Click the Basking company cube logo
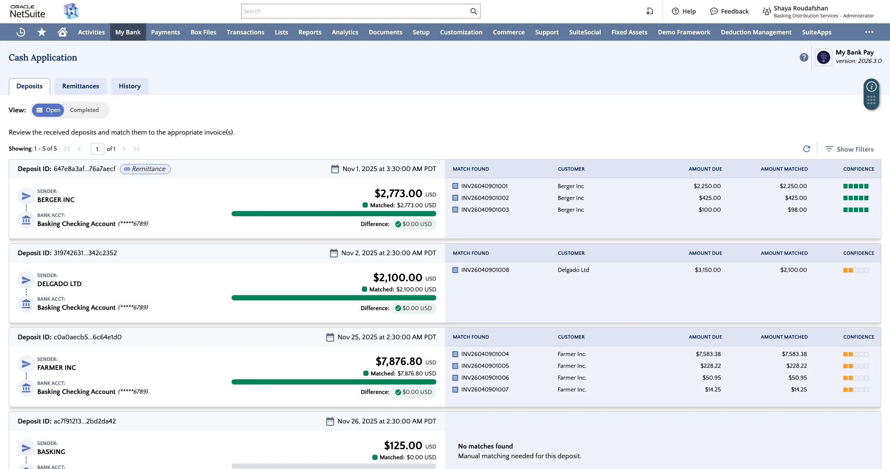This screenshot has width=890, height=469. click(x=71, y=11)
